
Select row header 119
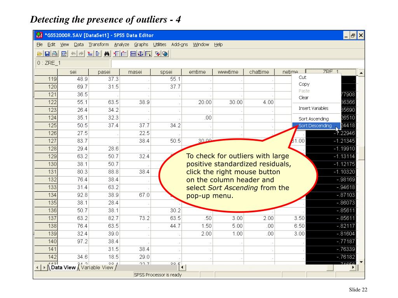point(46,79)
